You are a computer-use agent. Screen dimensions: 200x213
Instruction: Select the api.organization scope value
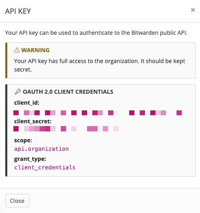click(41, 149)
